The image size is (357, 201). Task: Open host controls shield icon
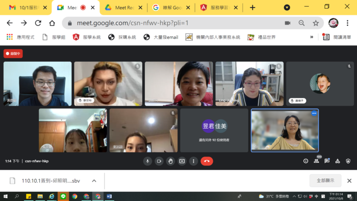click(348, 161)
